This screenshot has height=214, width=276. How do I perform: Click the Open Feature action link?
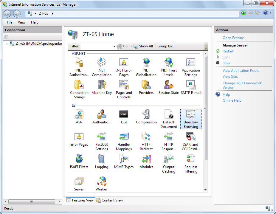[x=233, y=38]
